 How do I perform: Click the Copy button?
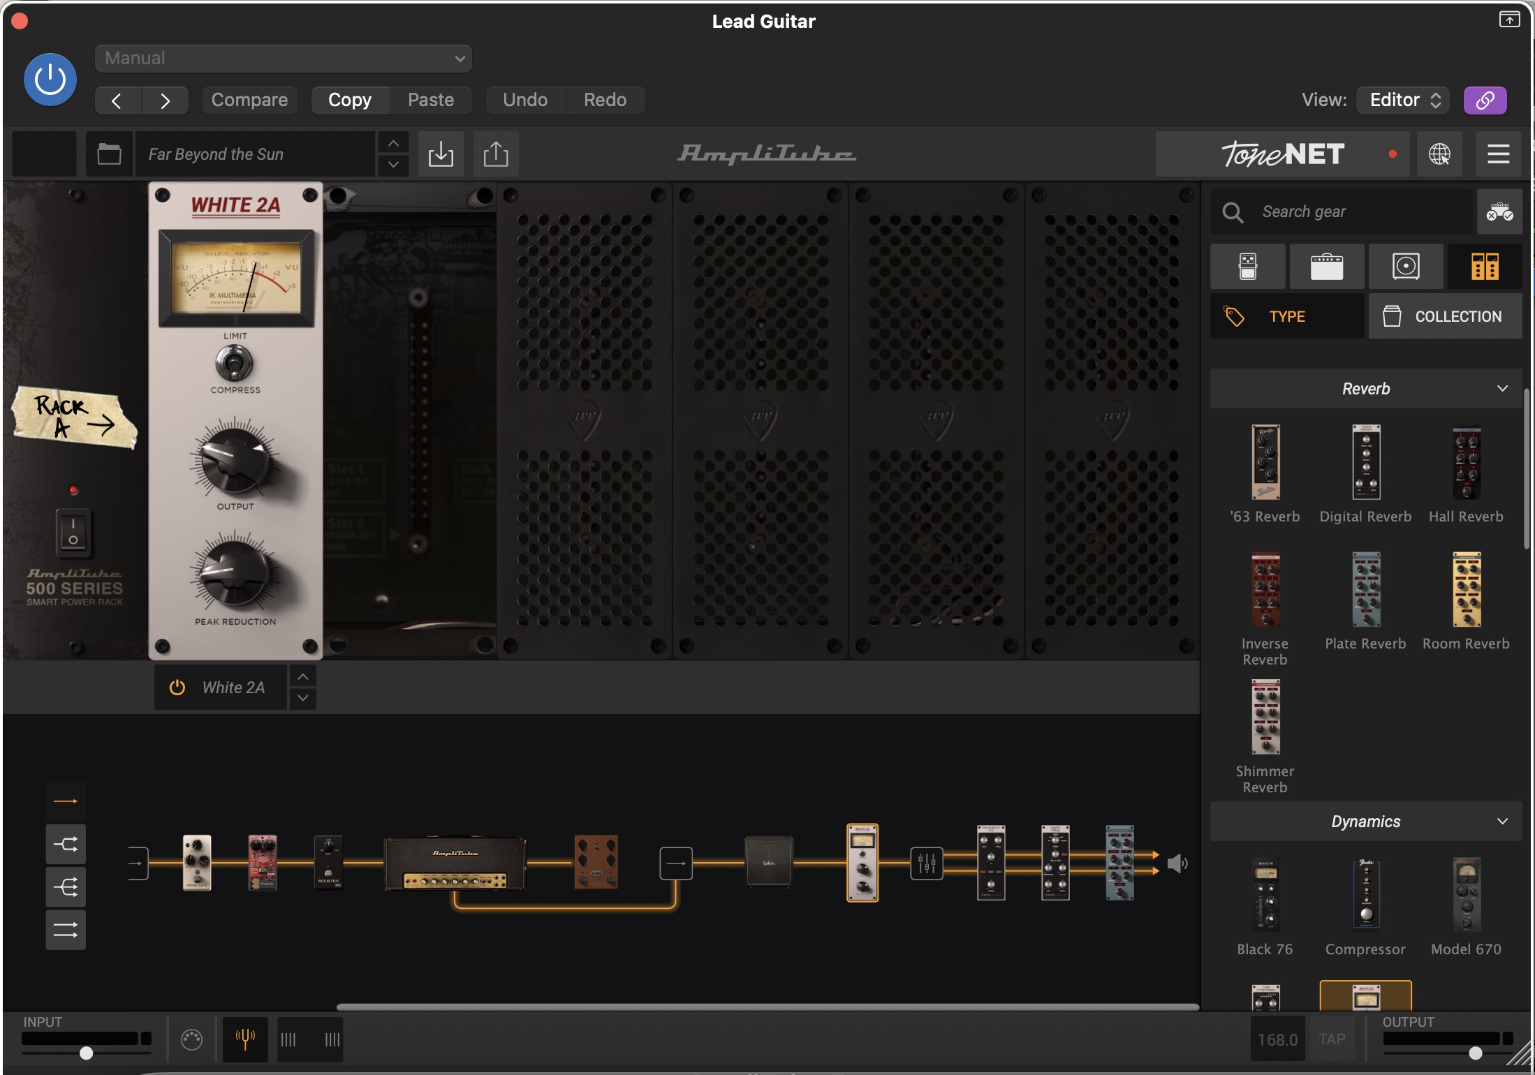click(350, 101)
